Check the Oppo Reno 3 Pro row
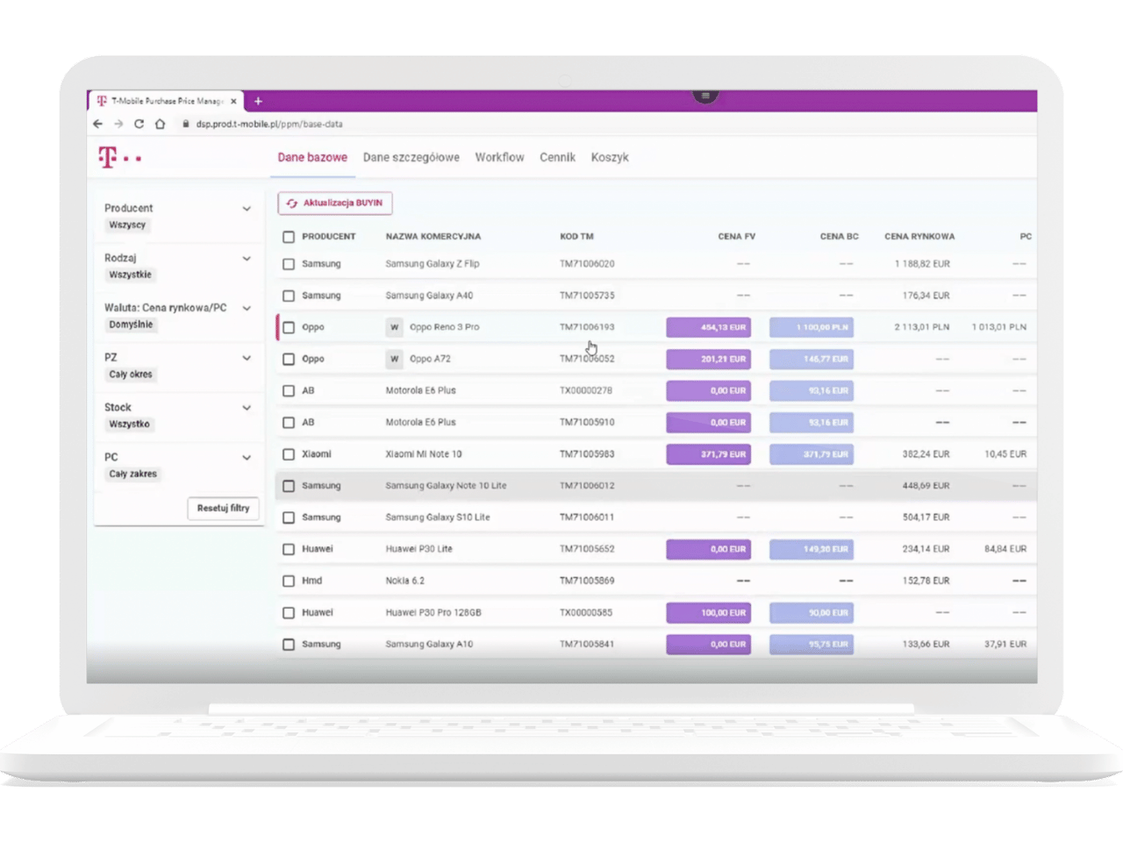The image size is (1123, 842). pos(289,327)
